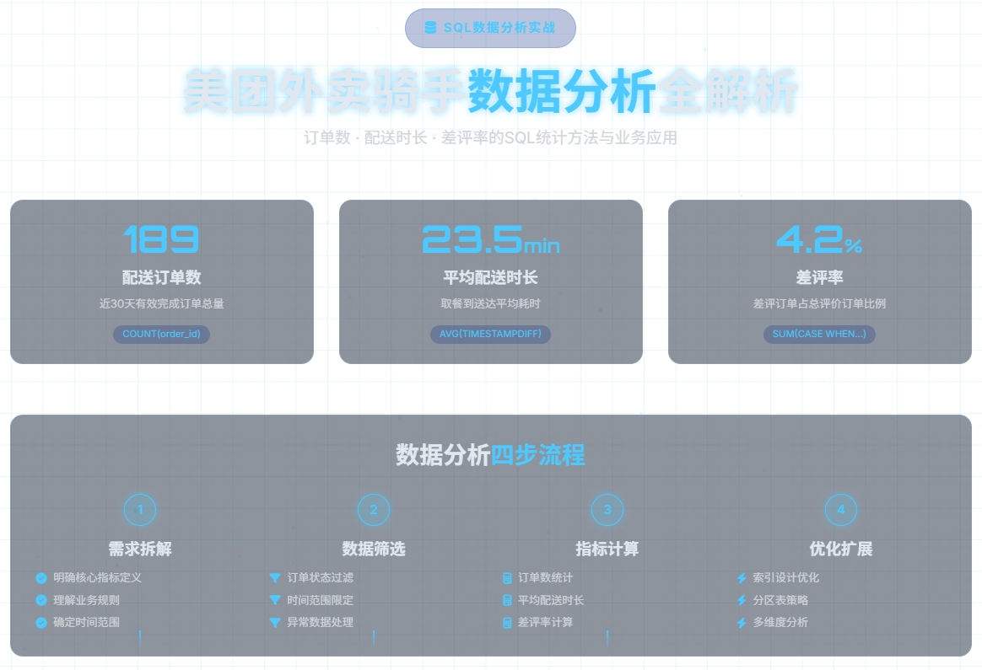Click the calculator icon beside 差评率计算

(x=507, y=623)
